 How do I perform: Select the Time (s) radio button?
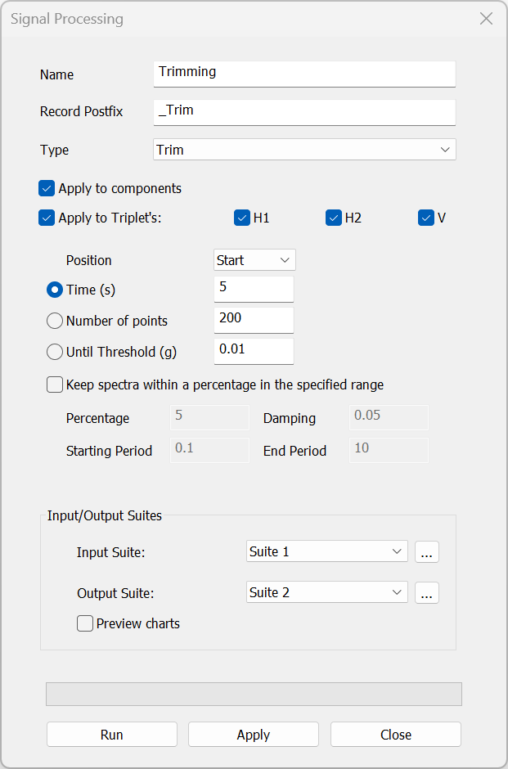click(x=55, y=290)
